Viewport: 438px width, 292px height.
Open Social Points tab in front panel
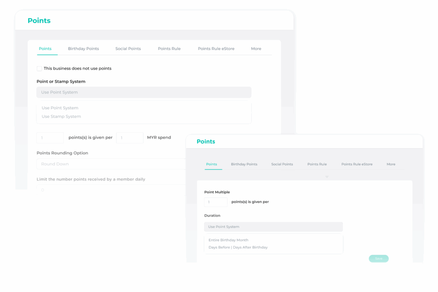(282, 164)
